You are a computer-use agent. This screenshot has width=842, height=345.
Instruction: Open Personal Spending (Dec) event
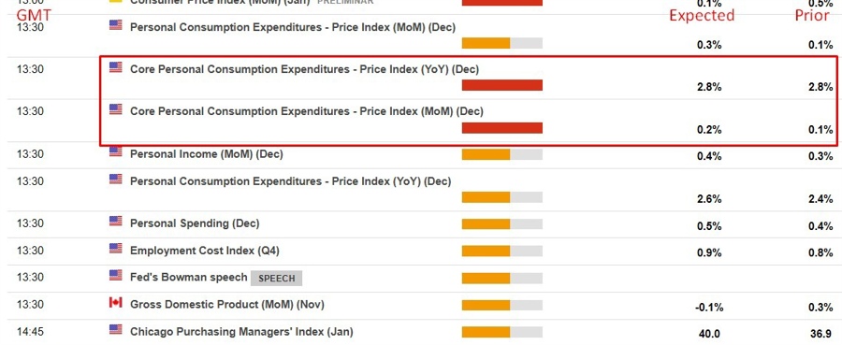point(195,223)
